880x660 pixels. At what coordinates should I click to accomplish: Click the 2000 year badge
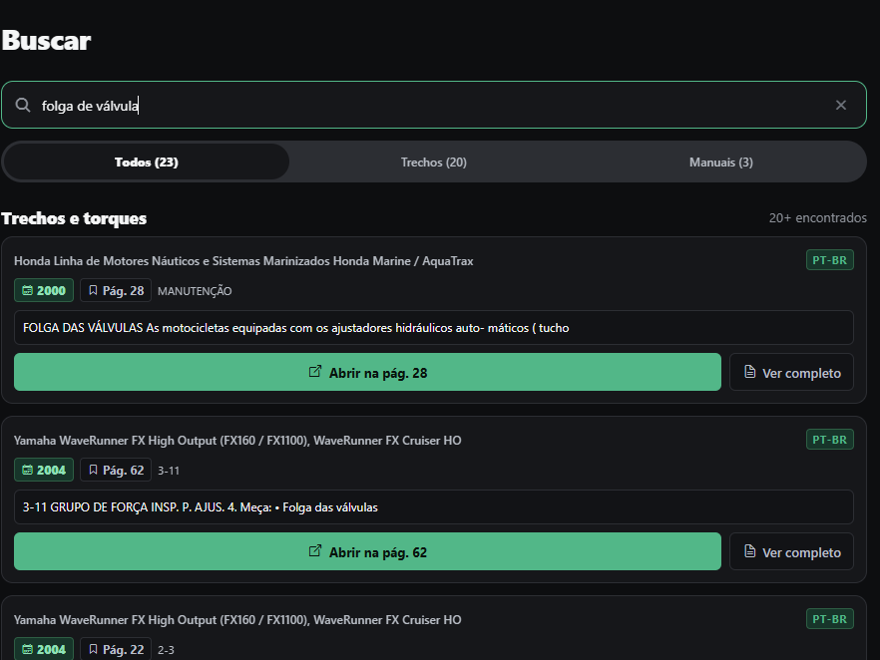point(44,290)
